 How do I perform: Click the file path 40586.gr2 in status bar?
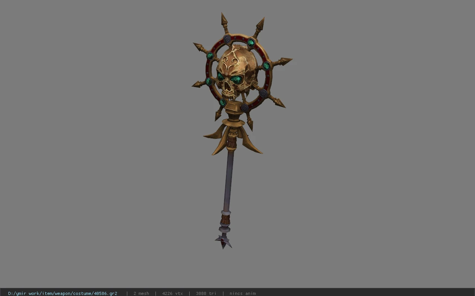click(63, 293)
